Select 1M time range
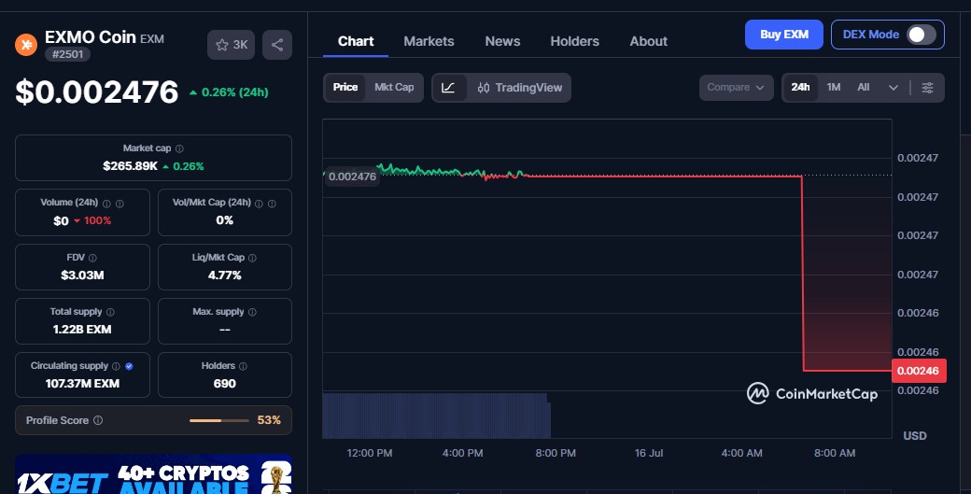 (x=834, y=87)
